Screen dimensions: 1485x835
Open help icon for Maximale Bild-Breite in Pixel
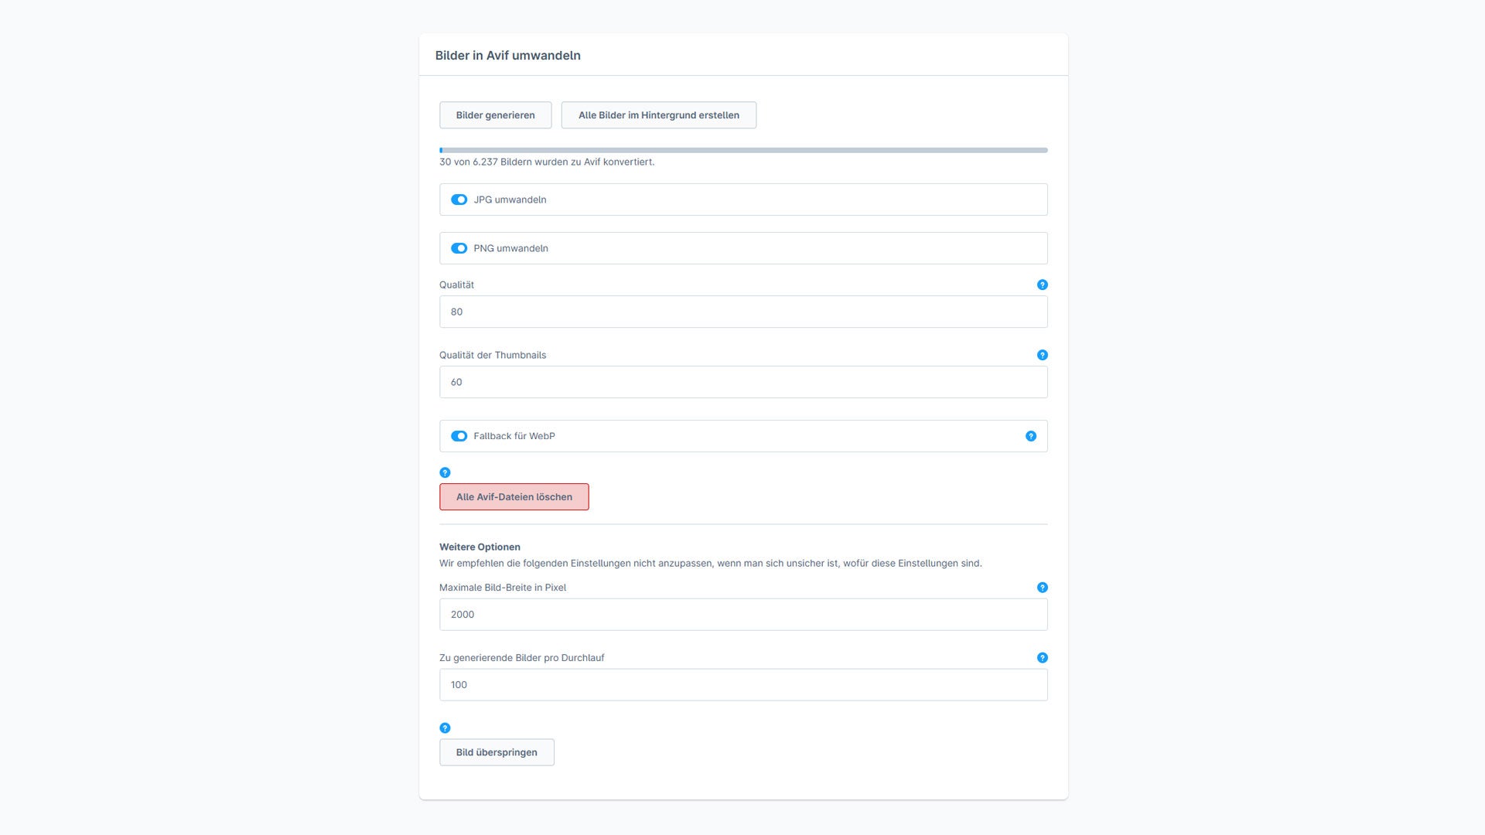pos(1042,588)
